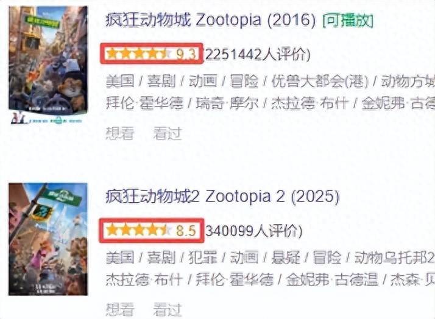Click 优兽大都会(港) alternate title
Image resolution: width=435 pixels, height=319 pixels.
click(x=320, y=82)
